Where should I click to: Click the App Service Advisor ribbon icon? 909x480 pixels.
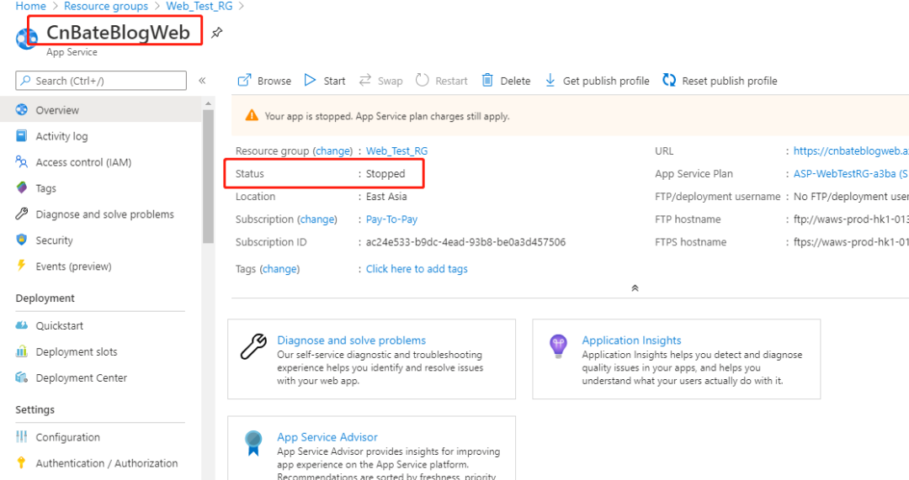[x=253, y=444]
